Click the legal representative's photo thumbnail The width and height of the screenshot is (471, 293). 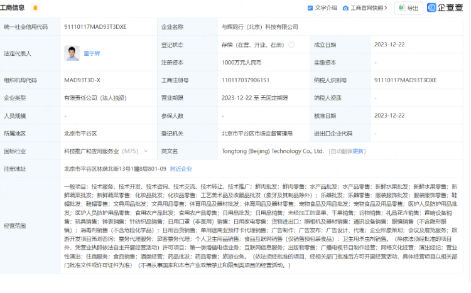tap(72, 53)
